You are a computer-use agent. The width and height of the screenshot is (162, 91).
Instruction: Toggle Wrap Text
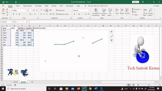pyautogui.click(x=60, y=10)
